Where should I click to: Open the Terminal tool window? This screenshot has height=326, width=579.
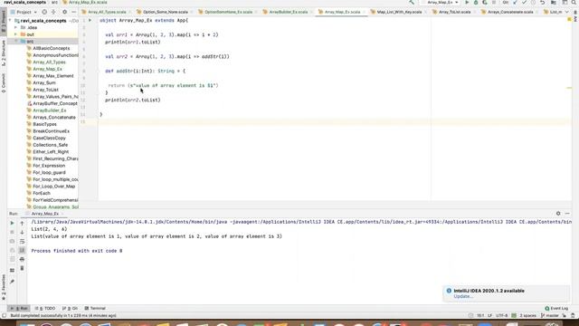click(x=95, y=308)
